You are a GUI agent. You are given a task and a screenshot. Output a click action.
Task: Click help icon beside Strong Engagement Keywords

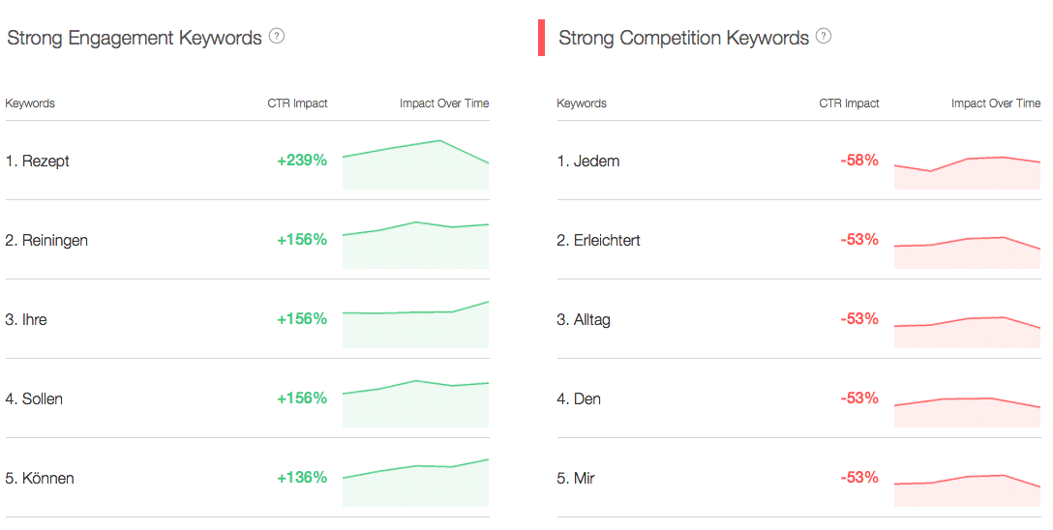pyautogui.click(x=277, y=36)
